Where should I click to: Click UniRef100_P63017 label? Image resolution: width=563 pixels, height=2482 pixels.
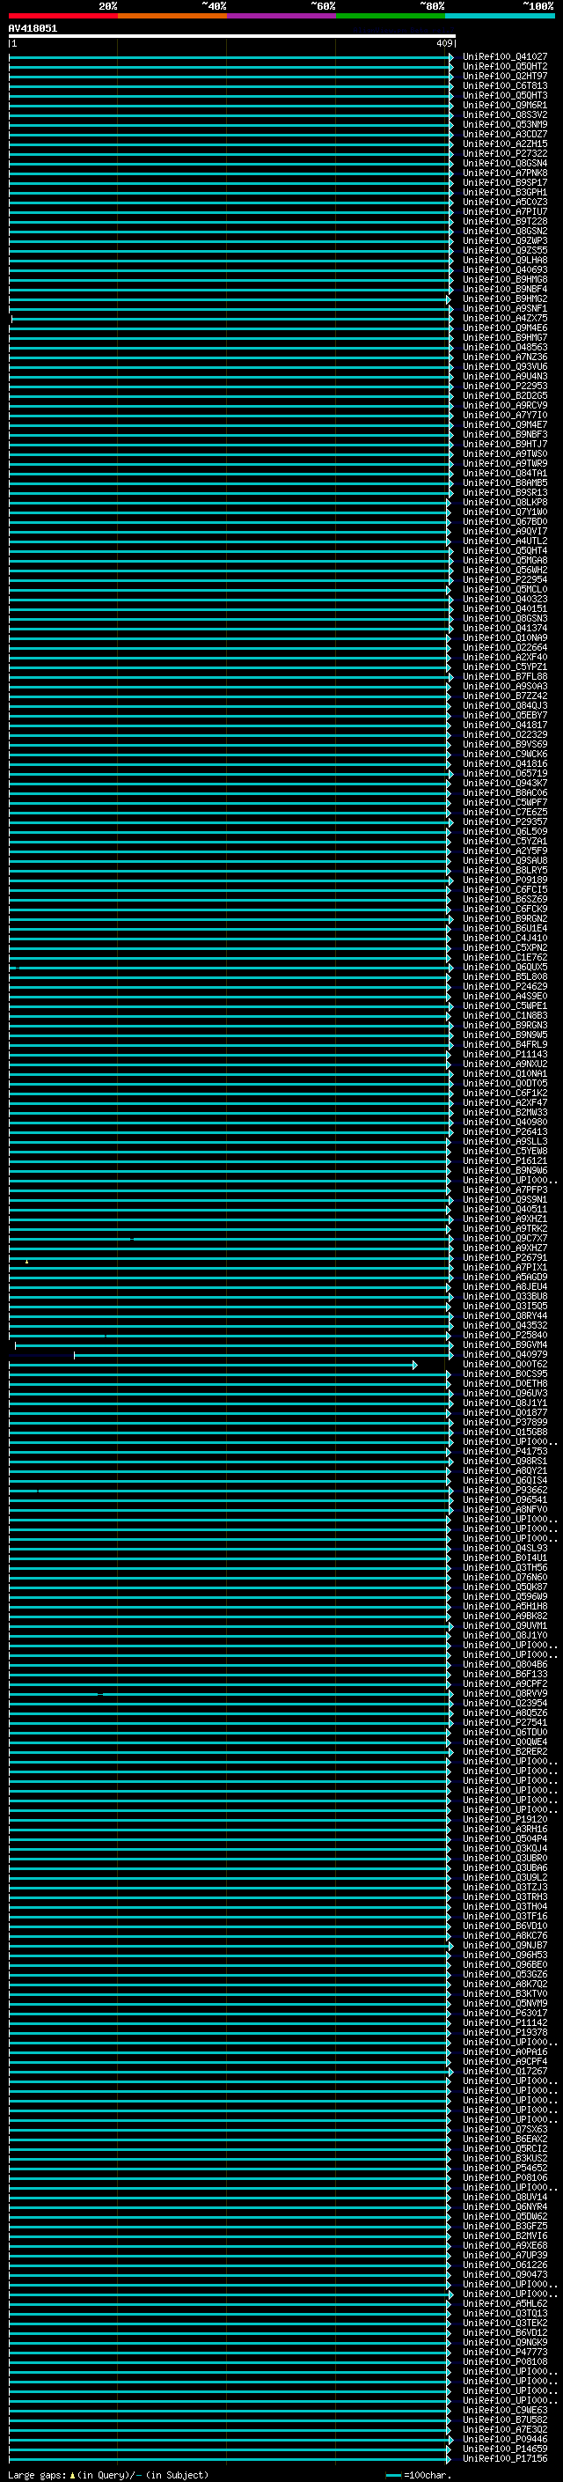pos(504,2013)
